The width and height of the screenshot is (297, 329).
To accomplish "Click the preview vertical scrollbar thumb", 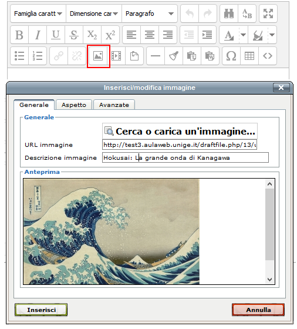I will 270,224.
